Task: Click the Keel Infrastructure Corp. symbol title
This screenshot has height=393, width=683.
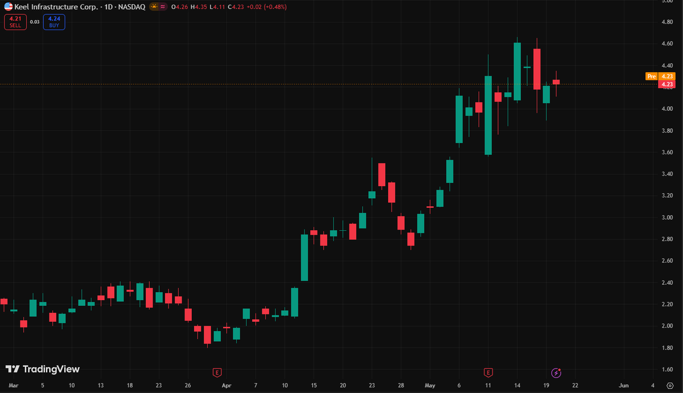Action: tap(55, 7)
